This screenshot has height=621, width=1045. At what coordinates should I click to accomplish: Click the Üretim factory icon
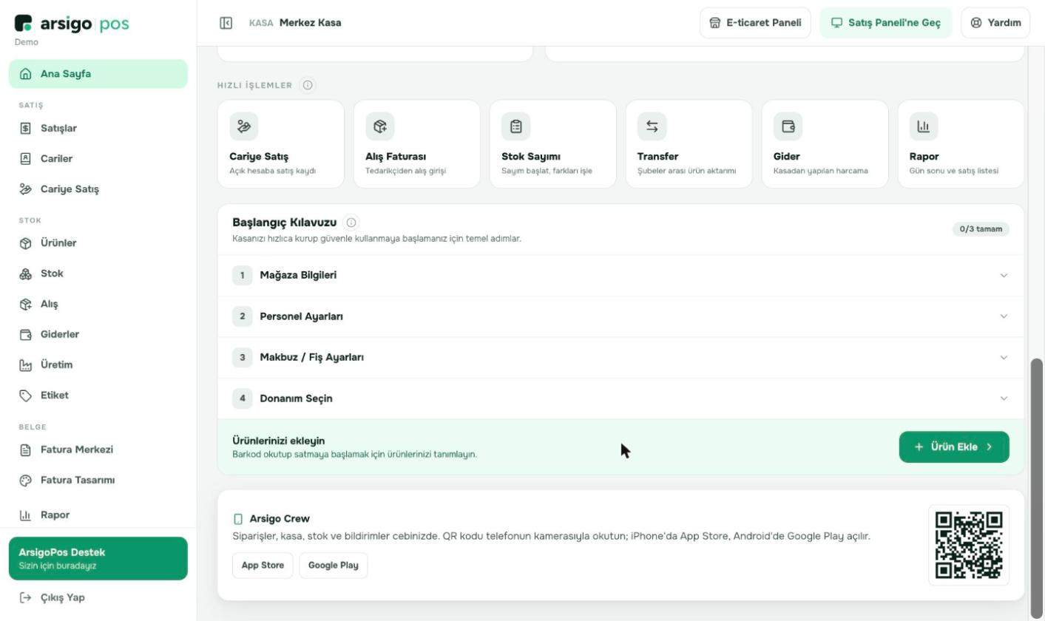coord(26,365)
